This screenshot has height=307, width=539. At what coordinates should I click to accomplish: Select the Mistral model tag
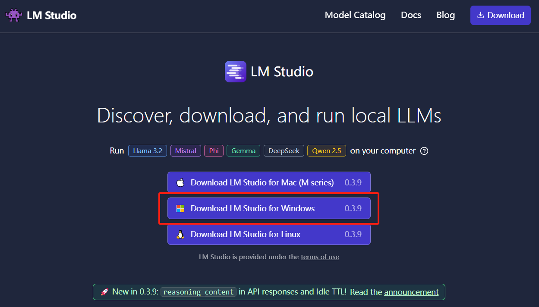[186, 151]
